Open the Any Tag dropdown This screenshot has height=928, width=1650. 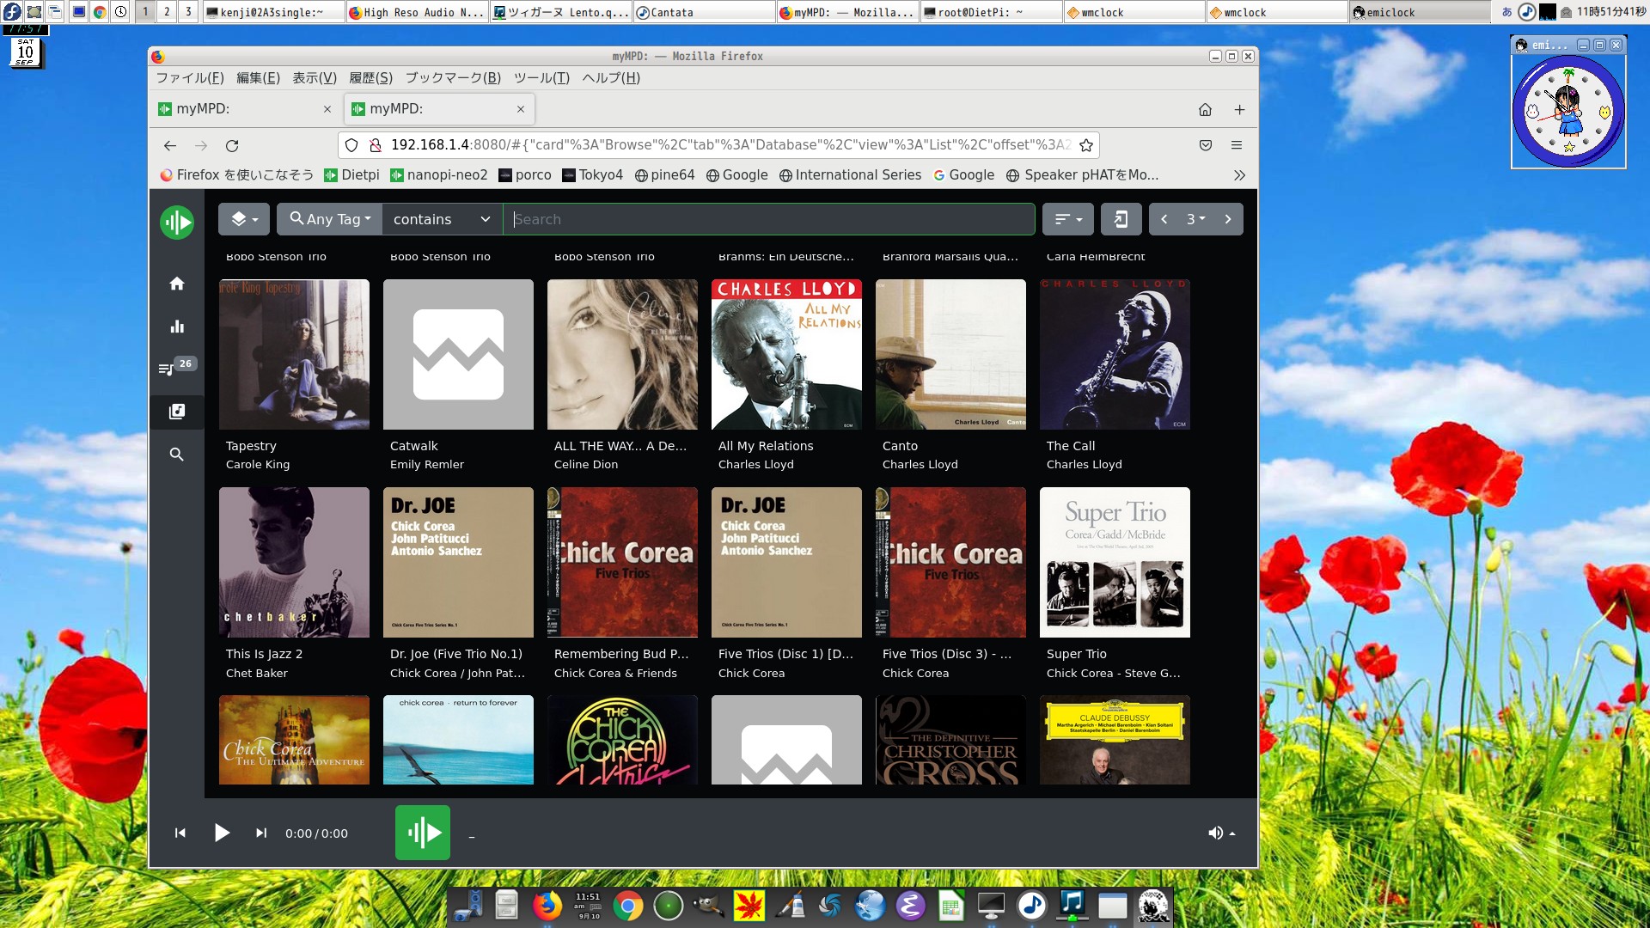(x=329, y=219)
